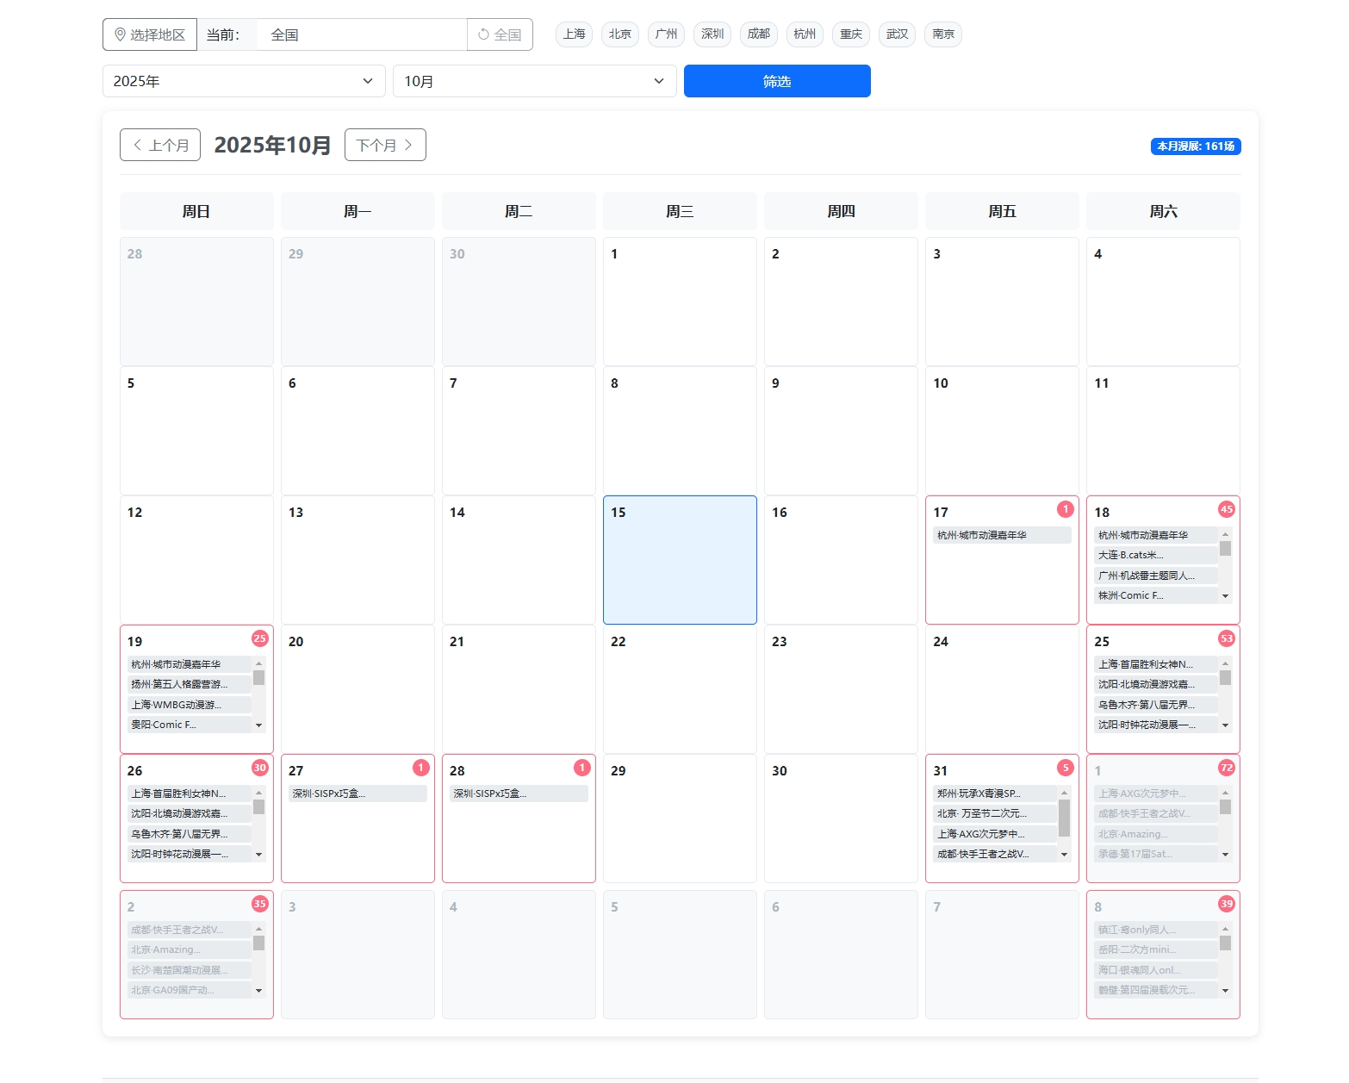
Task: Go to next month with 下个月
Action: 385,145
